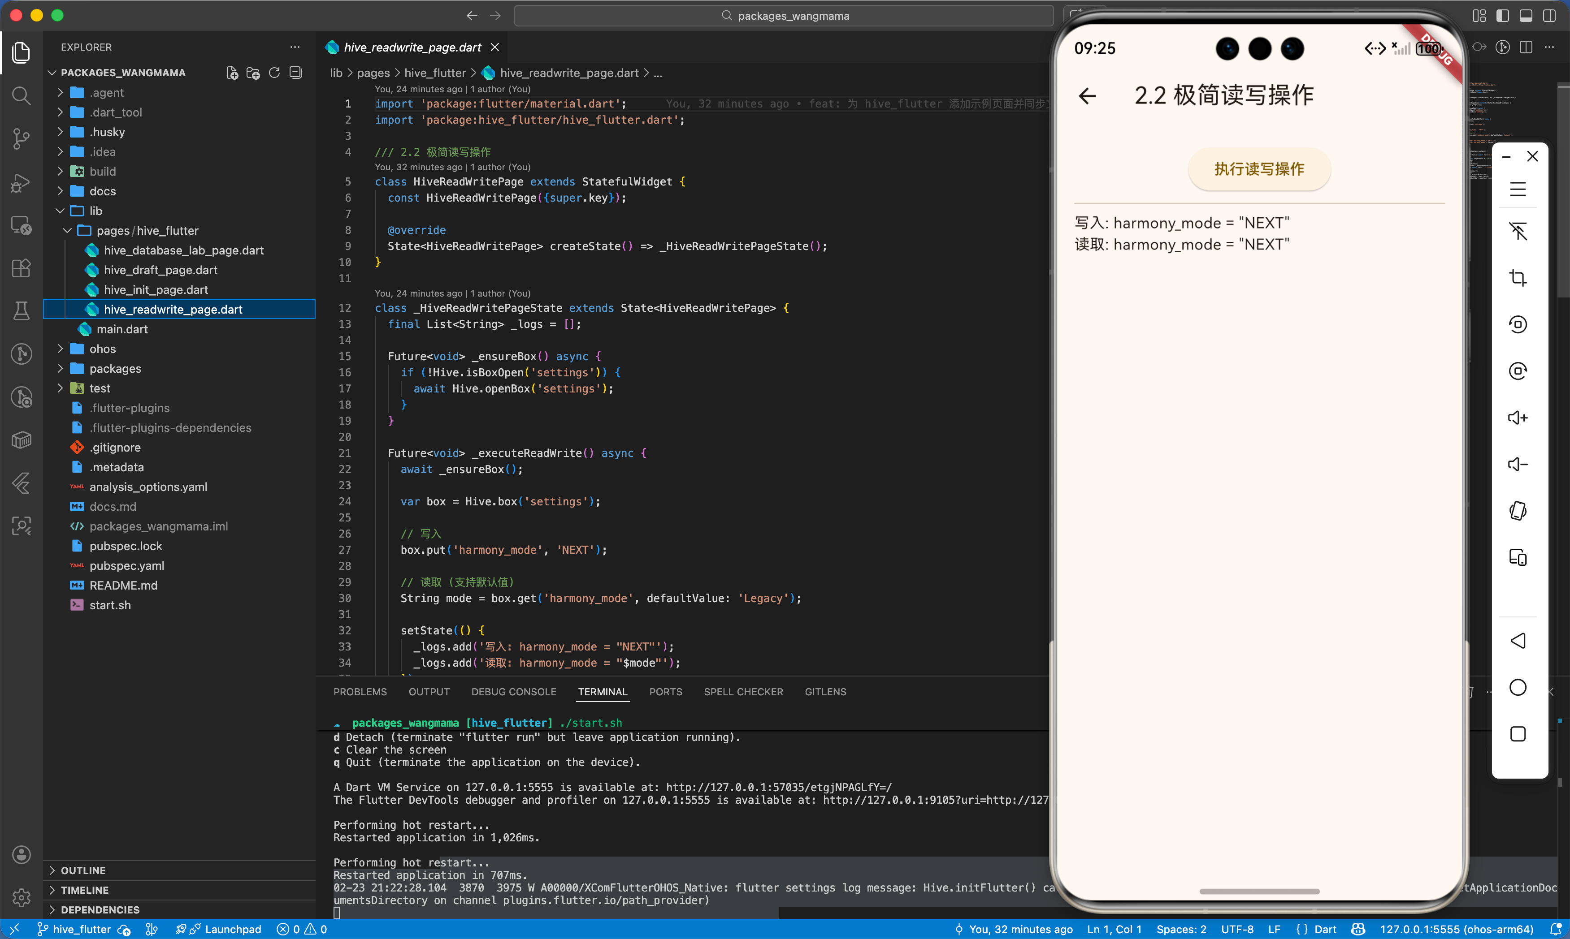The image size is (1570, 939).
Task: Toggle secondary side bar layout button
Action: [x=1549, y=16]
